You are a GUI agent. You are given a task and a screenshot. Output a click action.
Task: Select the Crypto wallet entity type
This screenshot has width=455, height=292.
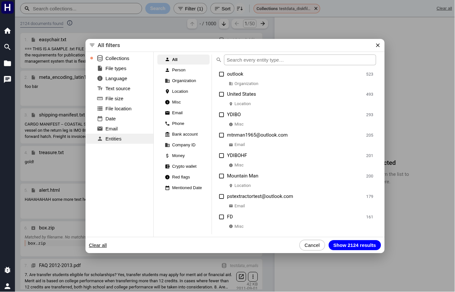tap(183, 166)
